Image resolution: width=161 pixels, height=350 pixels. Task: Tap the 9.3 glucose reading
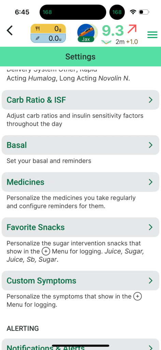tap(113, 31)
